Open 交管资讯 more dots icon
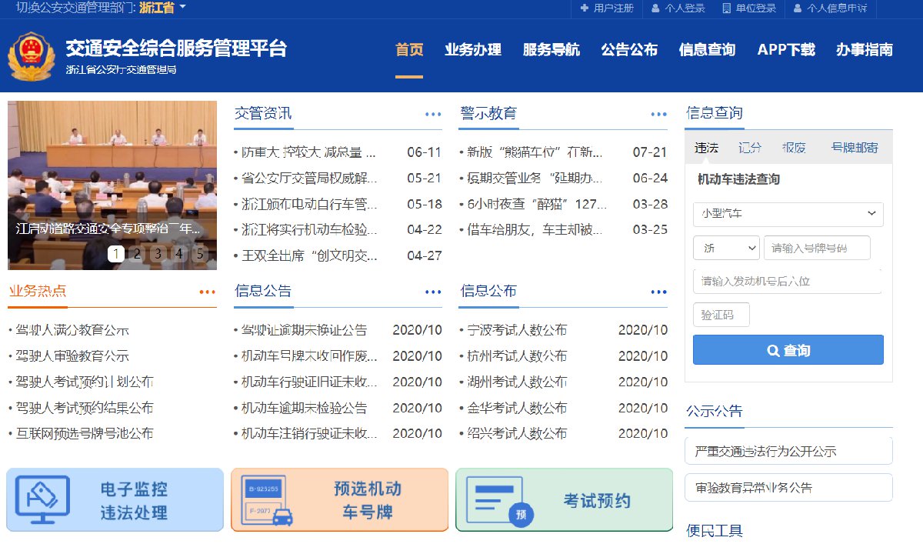 click(433, 115)
